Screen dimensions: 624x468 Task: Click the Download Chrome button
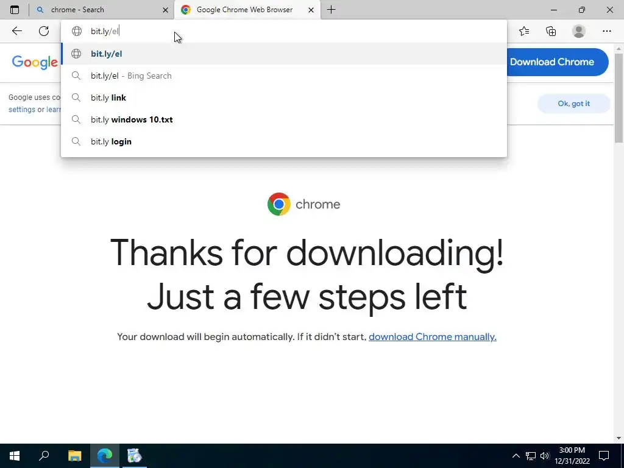pyautogui.click(x=557, y=62)
